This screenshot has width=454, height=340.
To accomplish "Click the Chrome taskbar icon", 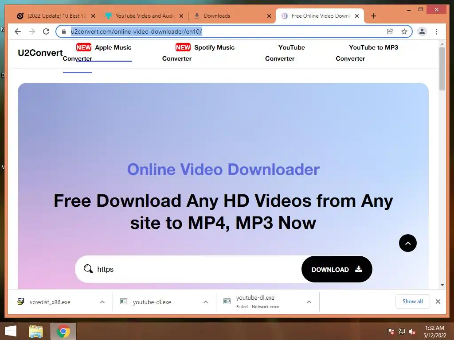I will click(x=63, y=331).
